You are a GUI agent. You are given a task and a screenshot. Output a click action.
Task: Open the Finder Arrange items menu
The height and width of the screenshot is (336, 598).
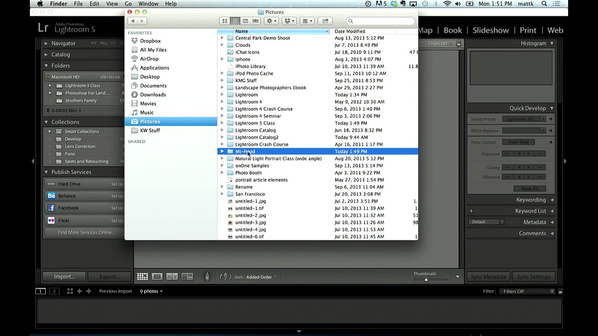pyautogui.click(x=307, y=21)
